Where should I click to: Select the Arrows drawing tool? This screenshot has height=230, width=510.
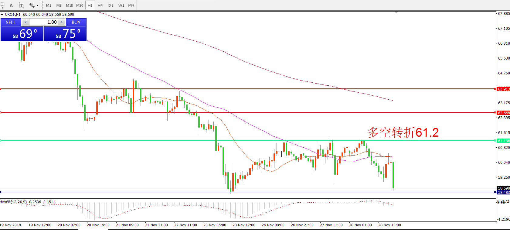click(32, 5)
